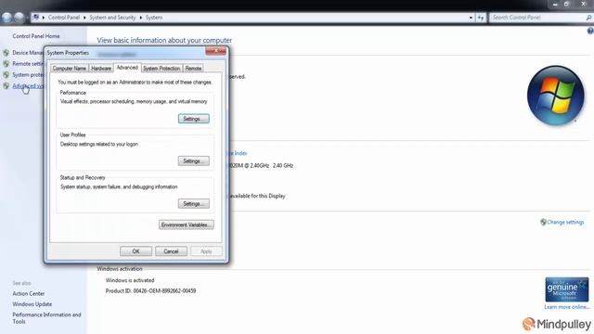Restore down the Control Panel window

[567, 4]
